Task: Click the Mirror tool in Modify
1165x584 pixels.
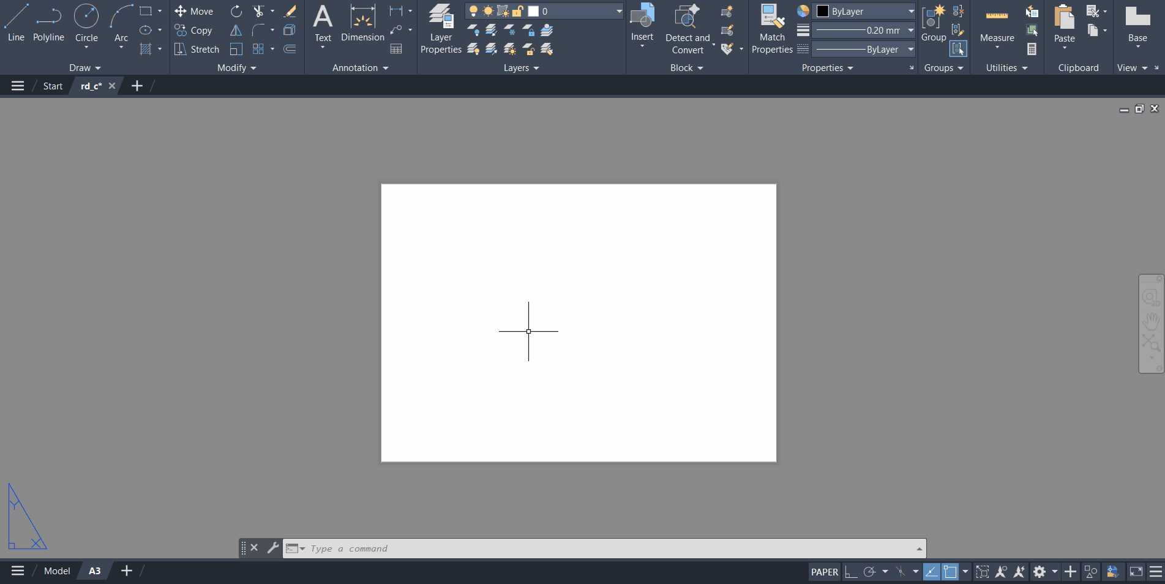Action: pyautogui.click(x=236, y=30)
